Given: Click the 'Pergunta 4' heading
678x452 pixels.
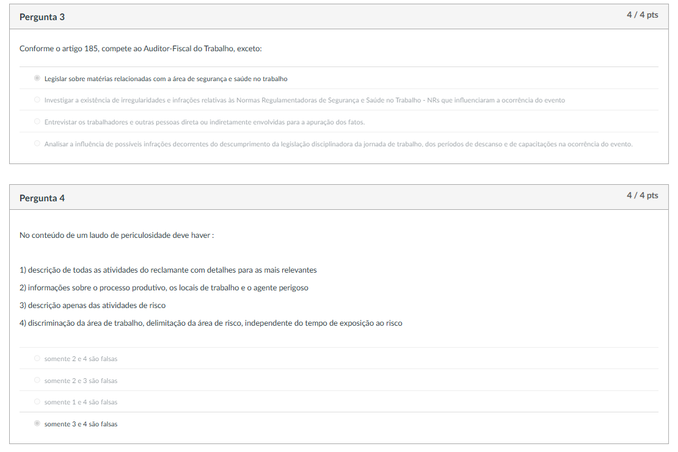Looking at the screenshot, I should (42, 198).
